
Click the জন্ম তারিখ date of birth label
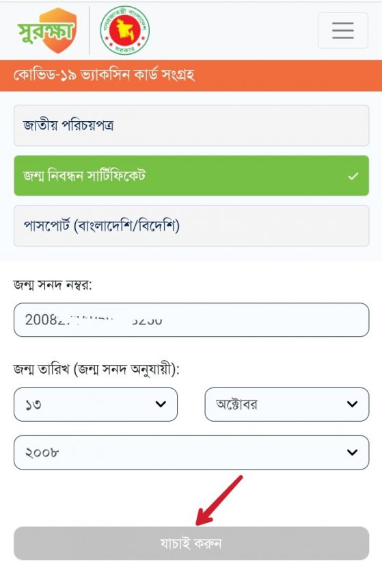pos(96,369)
